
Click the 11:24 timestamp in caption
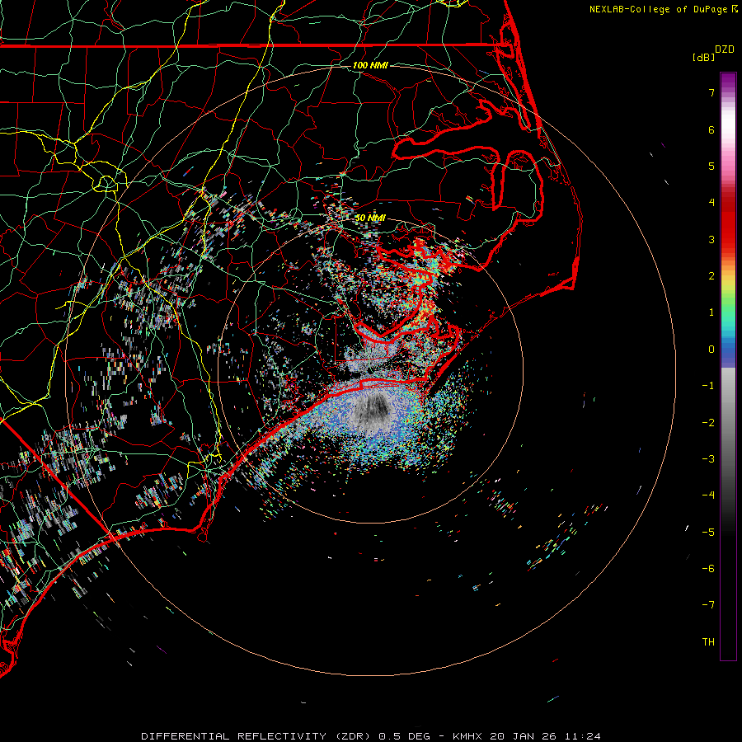[x=583, y=736]
